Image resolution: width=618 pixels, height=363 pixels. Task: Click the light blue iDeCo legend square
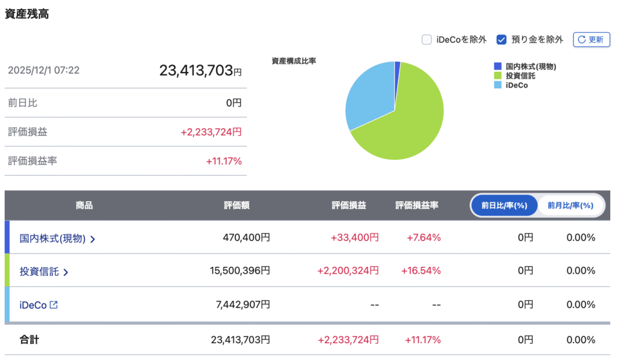pos(497,85)
